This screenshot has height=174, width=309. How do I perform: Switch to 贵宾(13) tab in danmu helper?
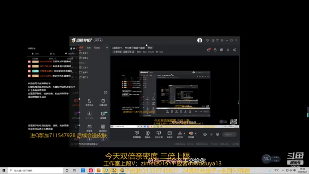53,59
